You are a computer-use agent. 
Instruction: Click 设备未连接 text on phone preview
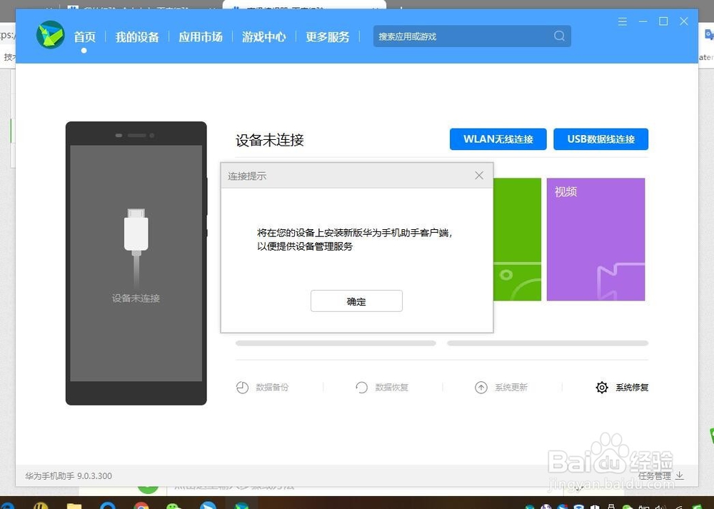click(x=136, y=298)
